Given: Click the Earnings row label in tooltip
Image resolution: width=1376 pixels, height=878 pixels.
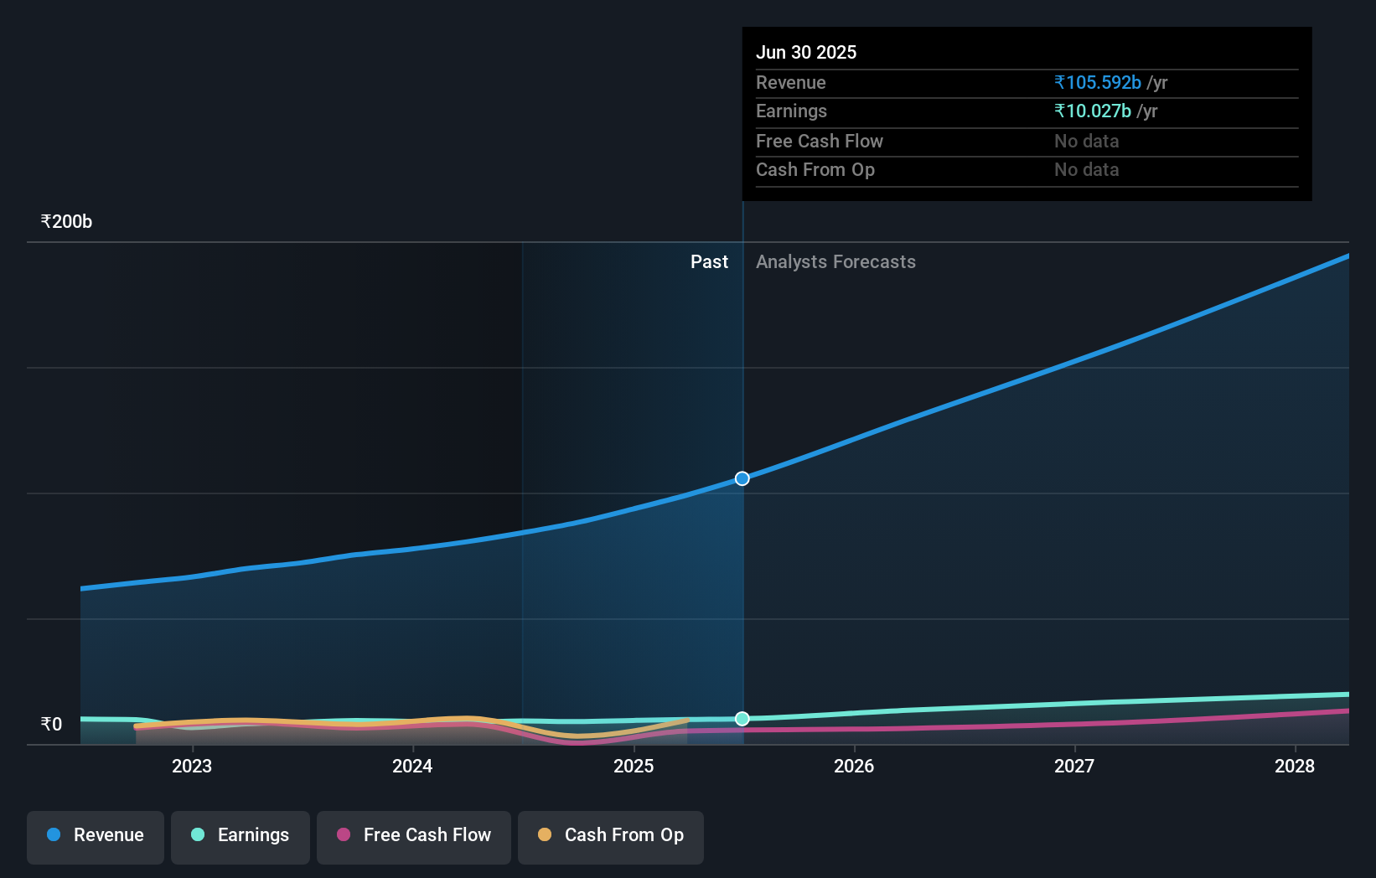Looking at the screenshot, I should point(791,111).
